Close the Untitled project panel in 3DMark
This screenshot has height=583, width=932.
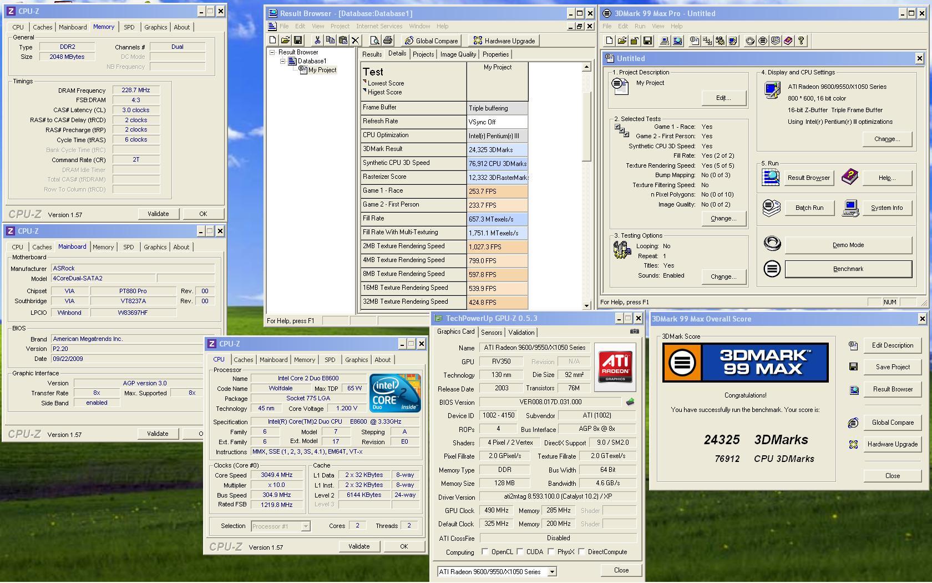(x=919, y=58)
